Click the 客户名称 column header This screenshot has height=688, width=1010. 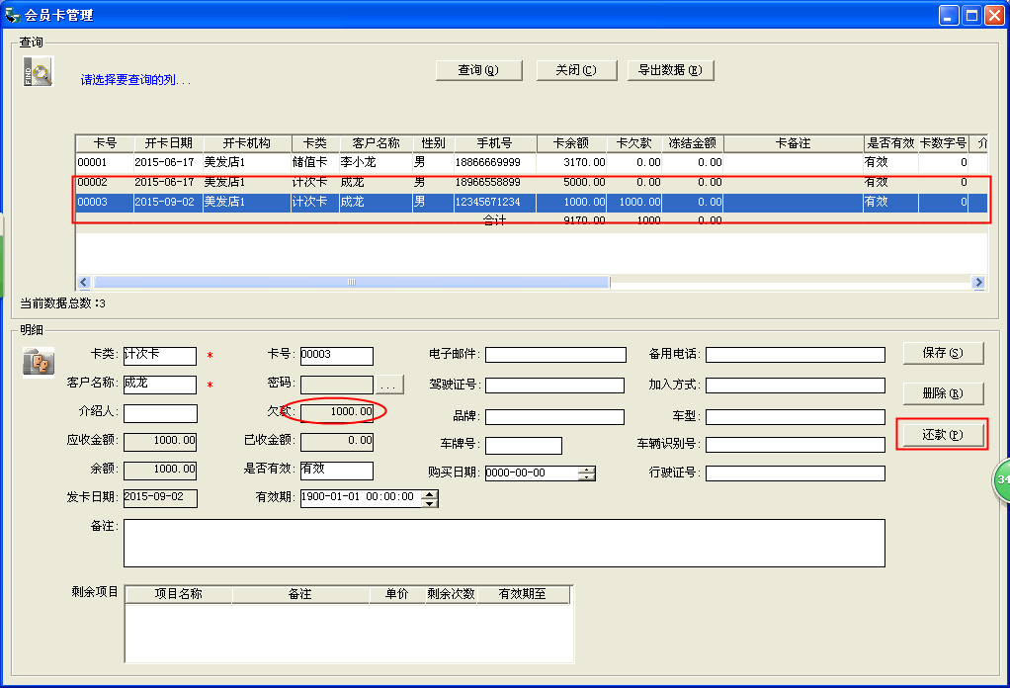click(x=377, y=143)
